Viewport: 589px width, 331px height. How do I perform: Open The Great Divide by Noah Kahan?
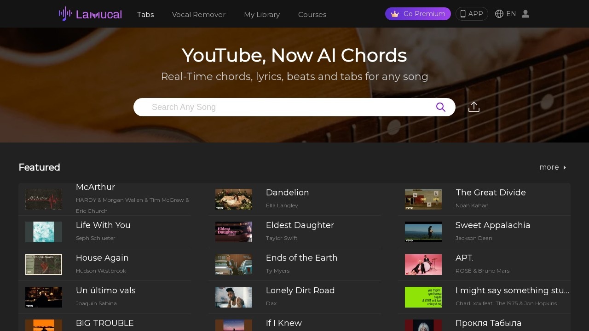click(x=490, y=193)
